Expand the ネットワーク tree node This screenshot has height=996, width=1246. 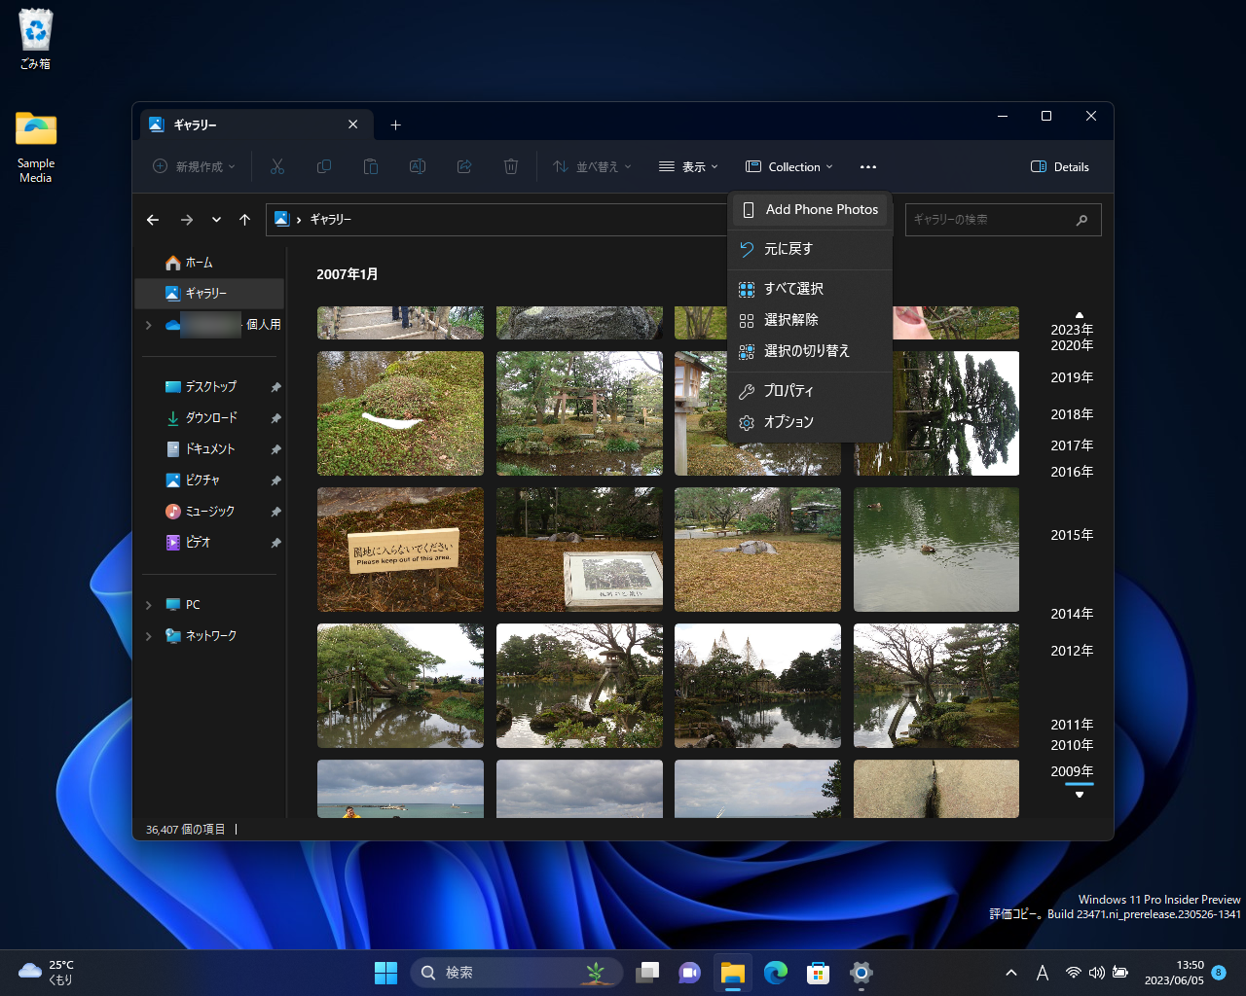(x=149, y=636)
